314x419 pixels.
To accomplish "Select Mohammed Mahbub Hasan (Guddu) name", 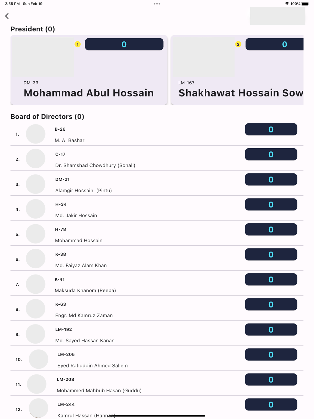I will coord(99,390).
